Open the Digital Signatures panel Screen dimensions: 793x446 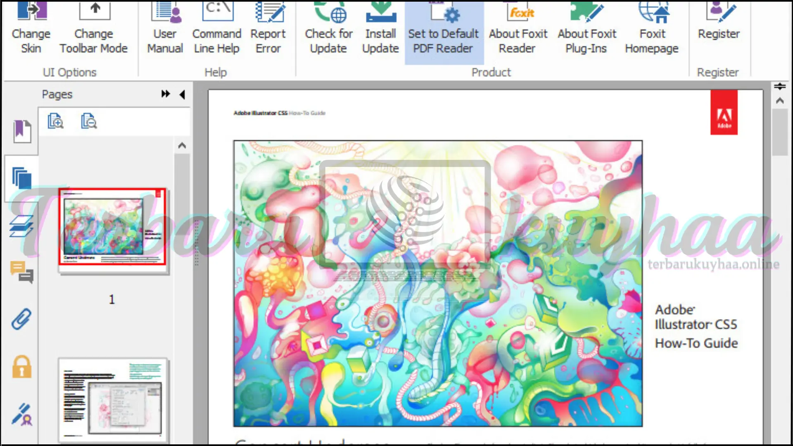(x=22, y=414)
